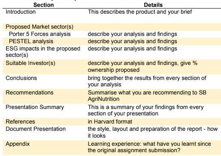The image size is (221, 156).
Task: Click the 'Learning experience' appendix details
Action: click(x=149, y=147)
